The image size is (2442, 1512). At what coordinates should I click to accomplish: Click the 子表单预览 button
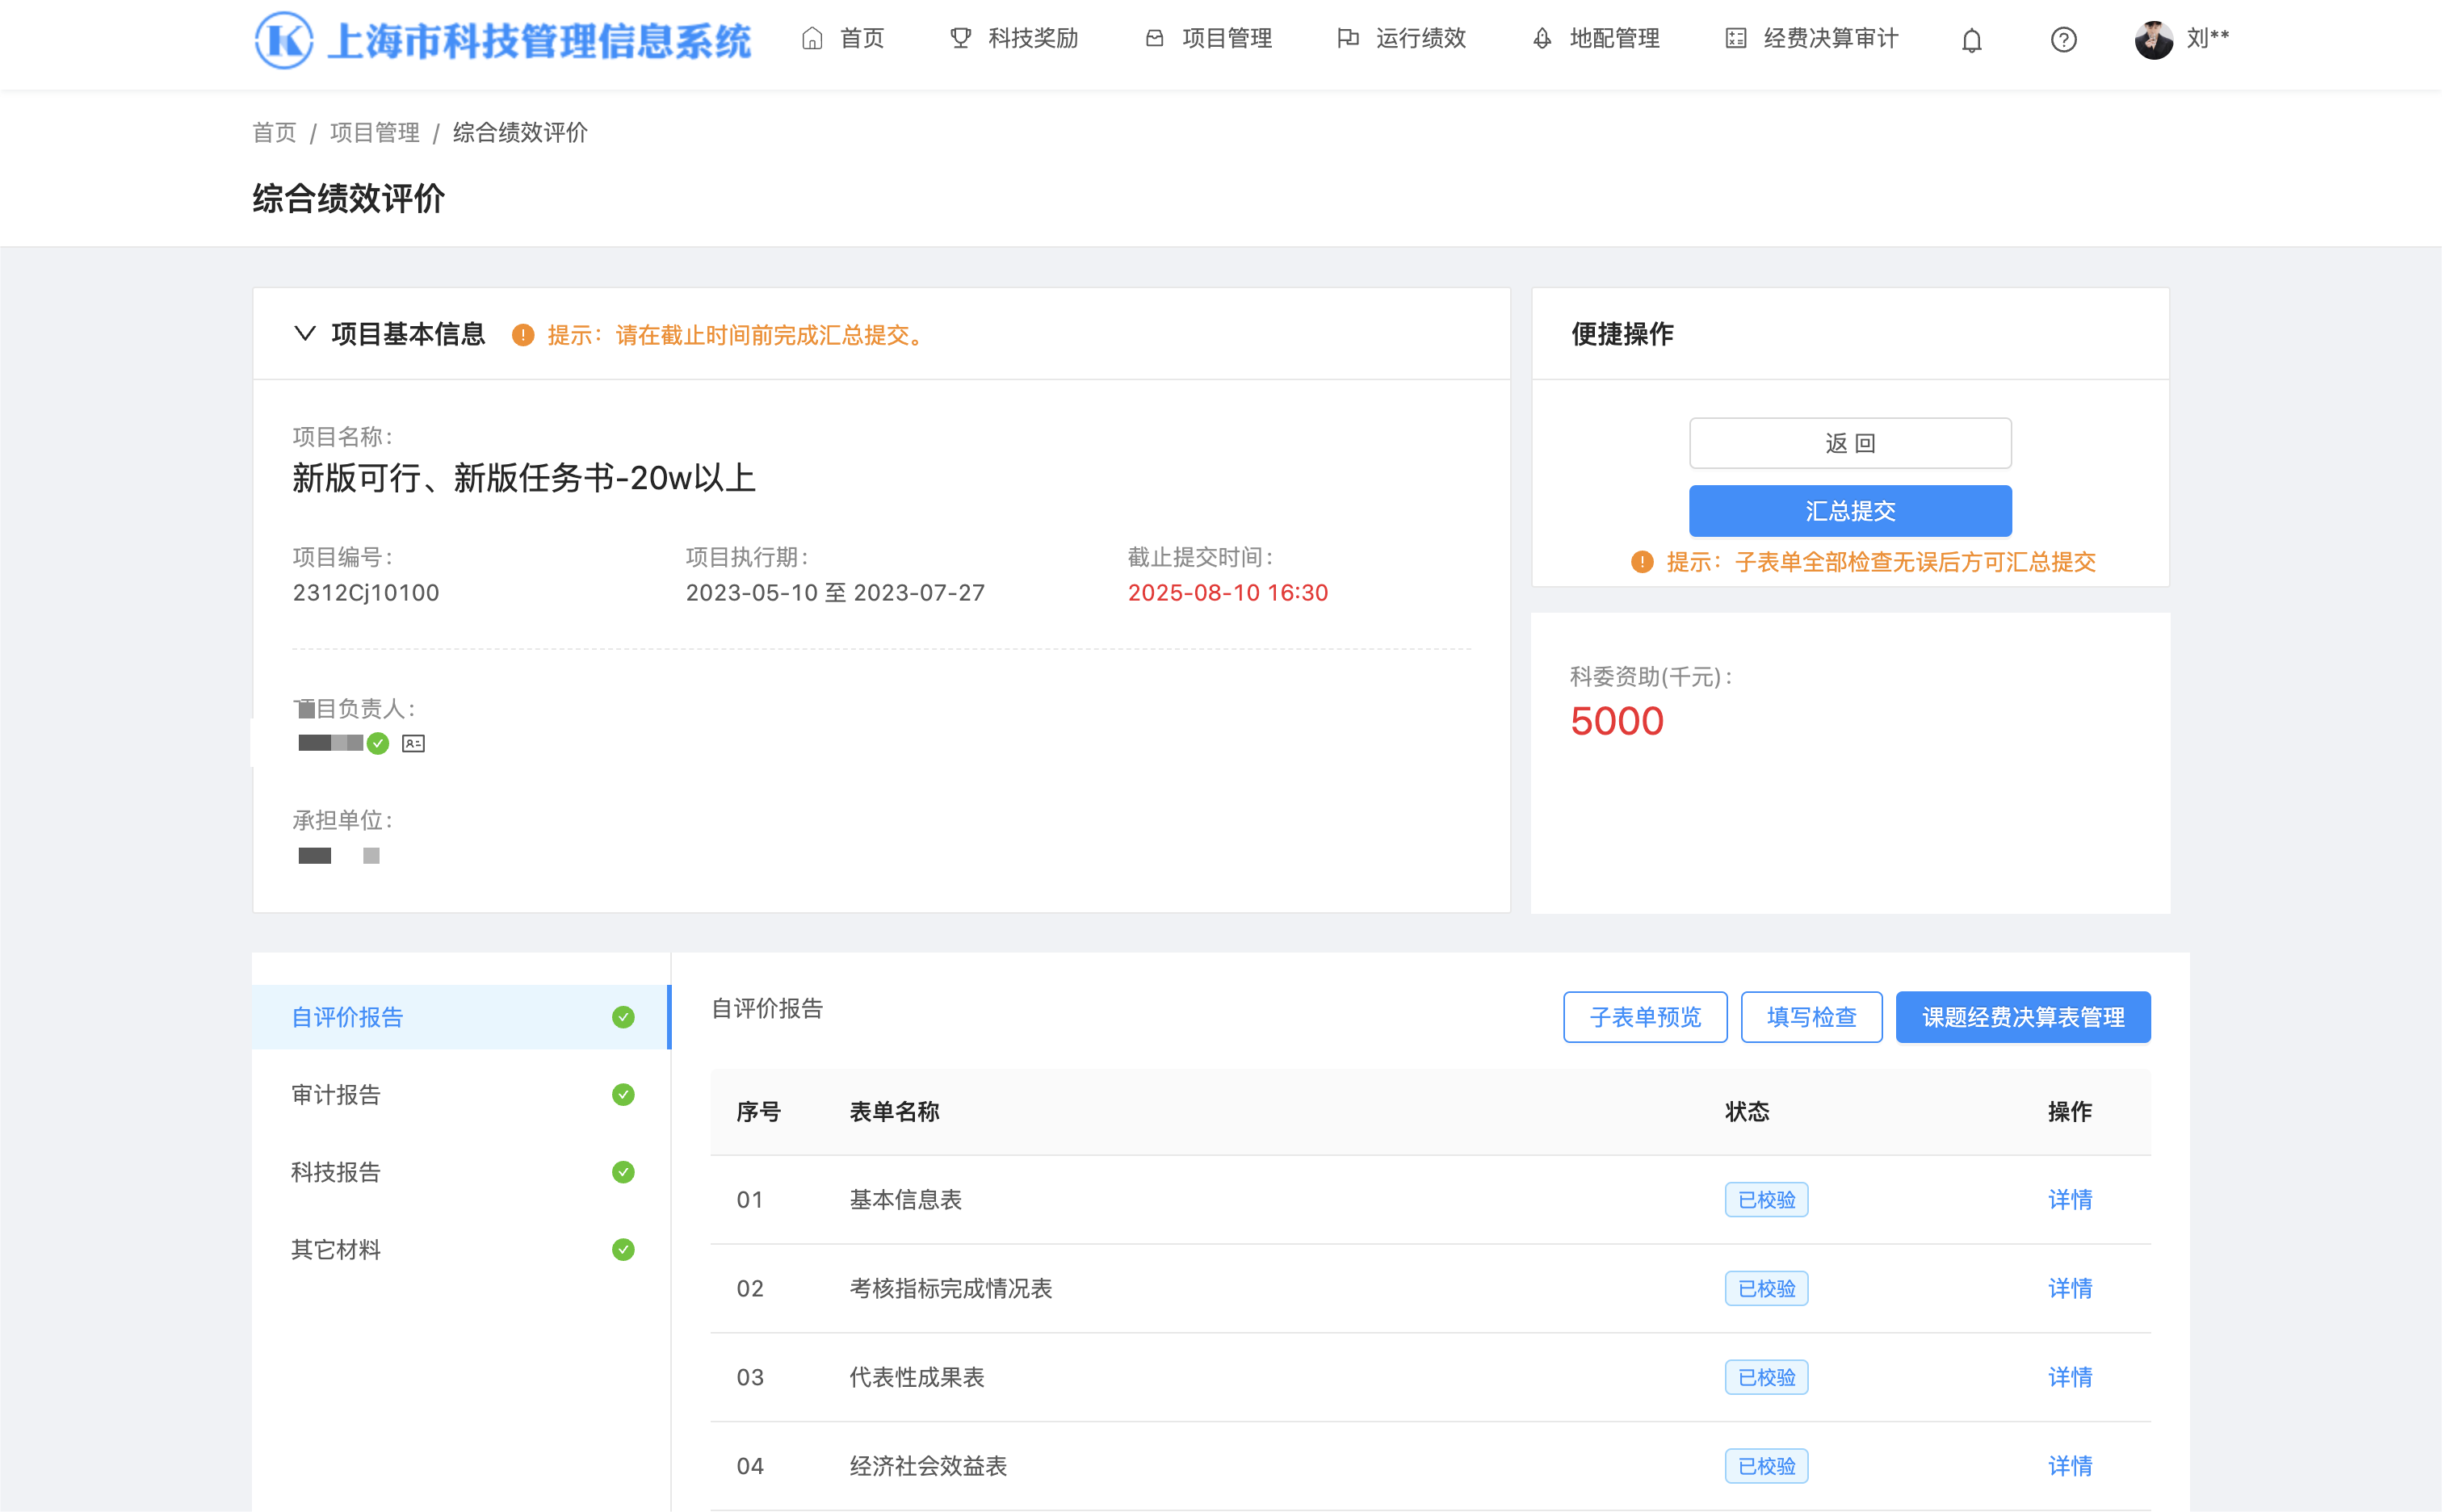(1645, 1017)
